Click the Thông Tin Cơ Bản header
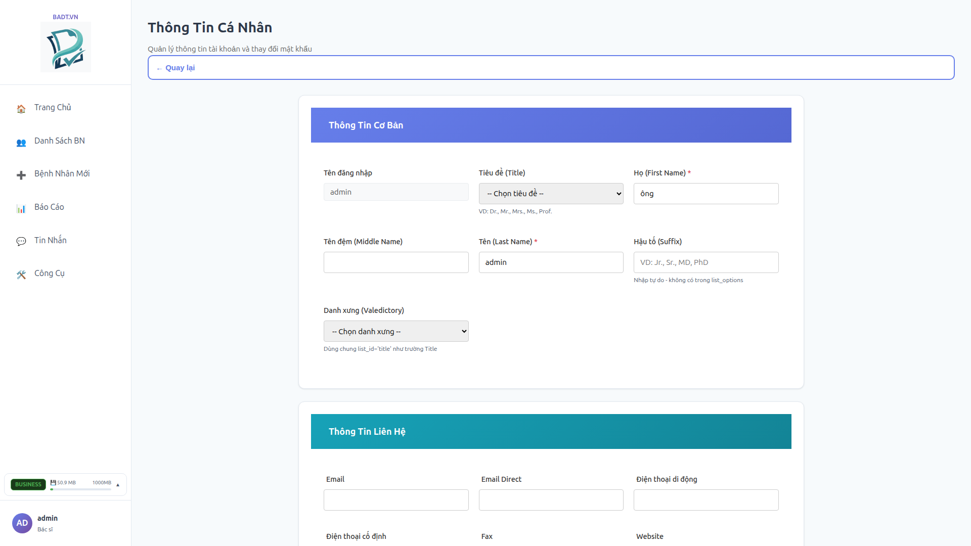971x546 pixels. pyautogui.click(x=551, y=125)
